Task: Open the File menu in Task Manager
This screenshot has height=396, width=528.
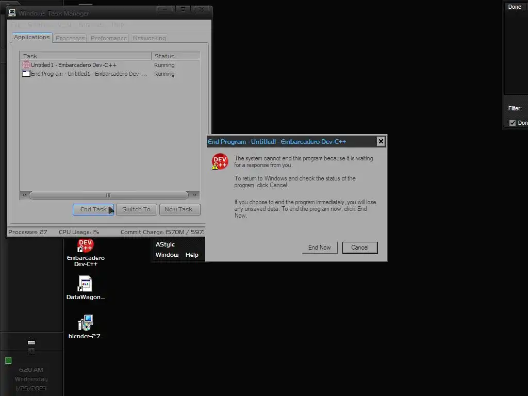Action: 15,25
